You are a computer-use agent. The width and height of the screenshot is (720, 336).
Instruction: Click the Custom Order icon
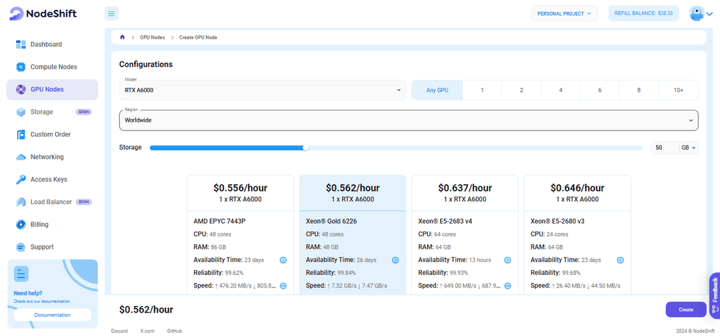pyautogui.click(x=21, y=134)
